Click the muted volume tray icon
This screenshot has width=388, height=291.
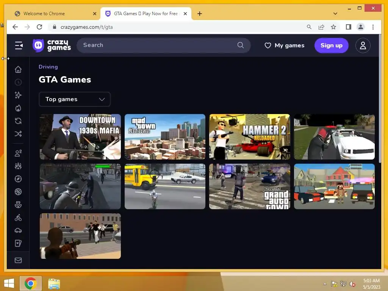tap(352, 284)
